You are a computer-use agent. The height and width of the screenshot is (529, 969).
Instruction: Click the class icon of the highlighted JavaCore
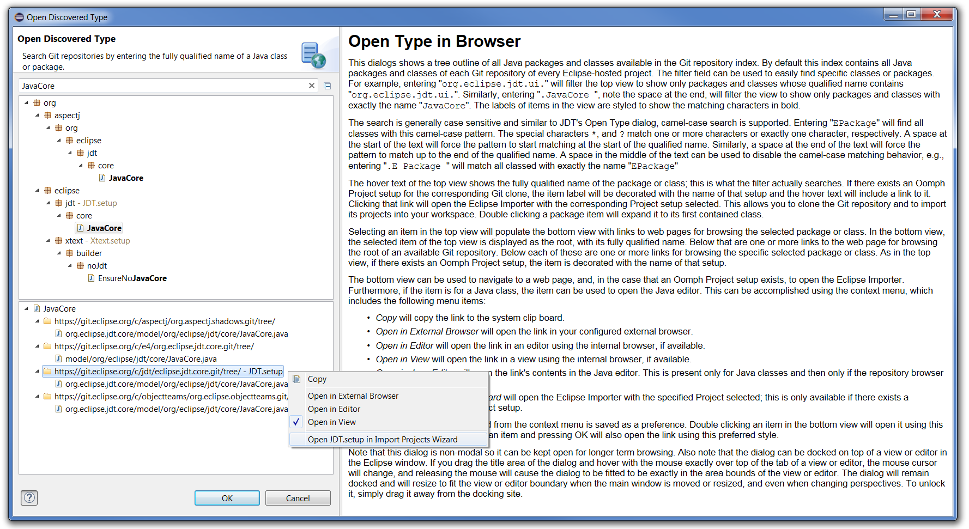[x=81, y=228]
